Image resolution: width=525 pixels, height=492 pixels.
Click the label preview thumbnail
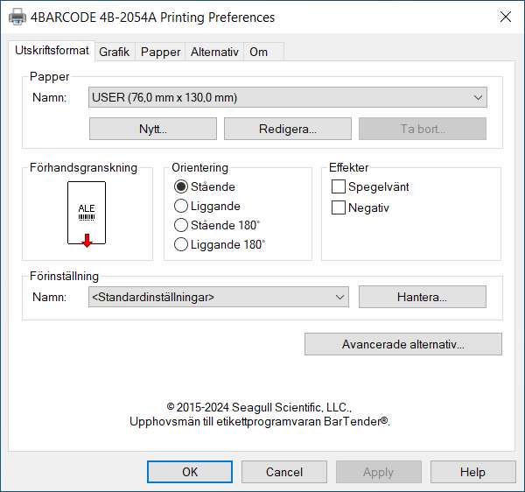pos(87,214)
